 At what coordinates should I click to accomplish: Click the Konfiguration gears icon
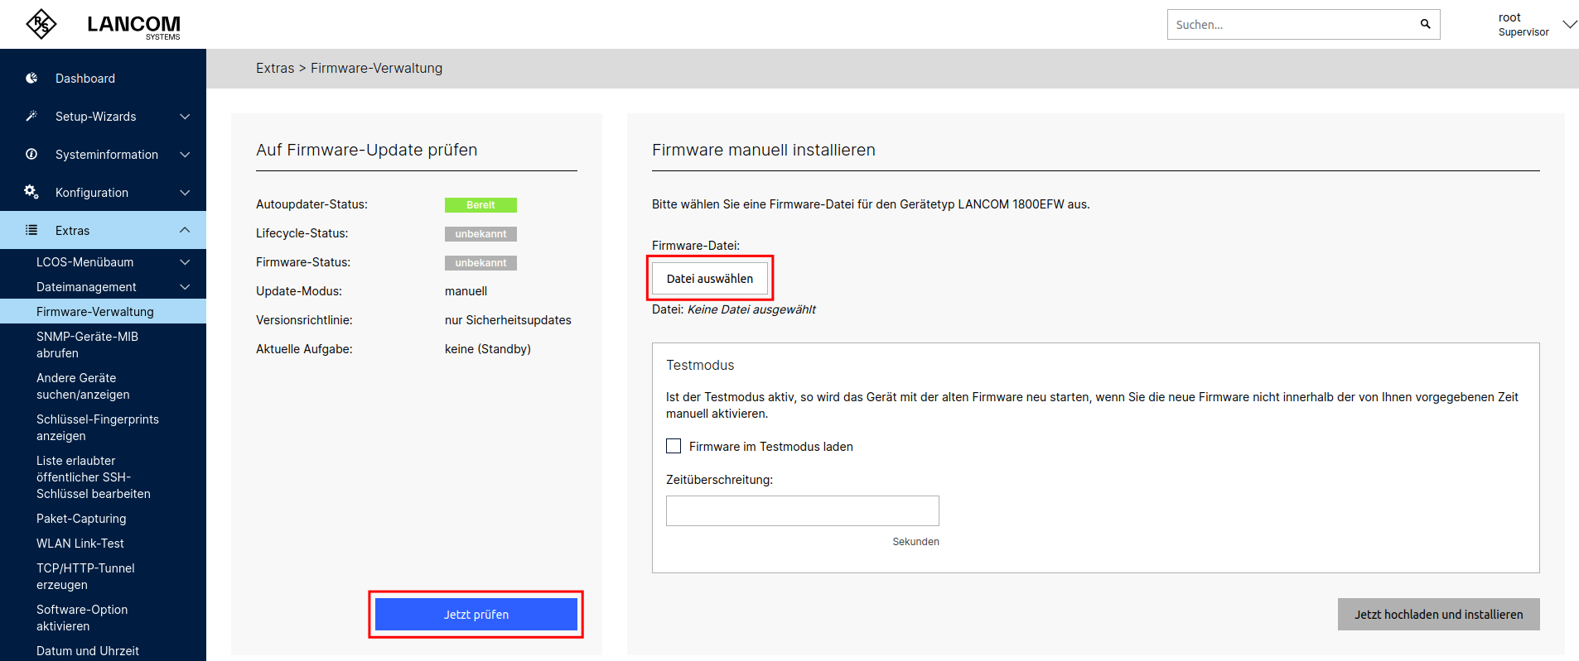click(31, 192)
